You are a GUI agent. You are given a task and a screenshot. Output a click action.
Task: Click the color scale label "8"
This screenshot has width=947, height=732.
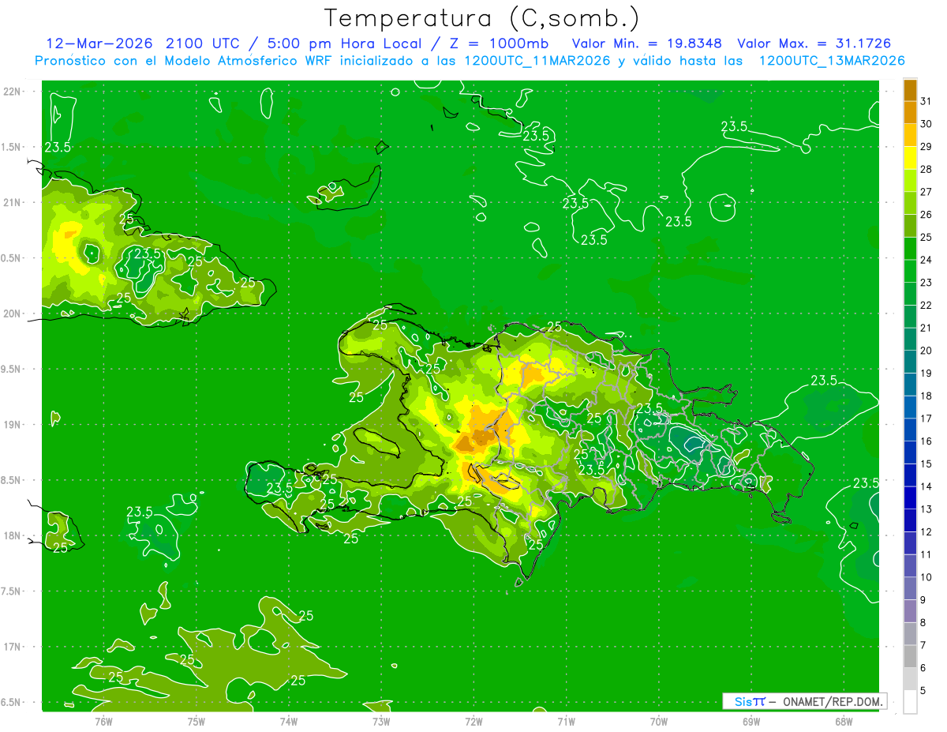923,623
